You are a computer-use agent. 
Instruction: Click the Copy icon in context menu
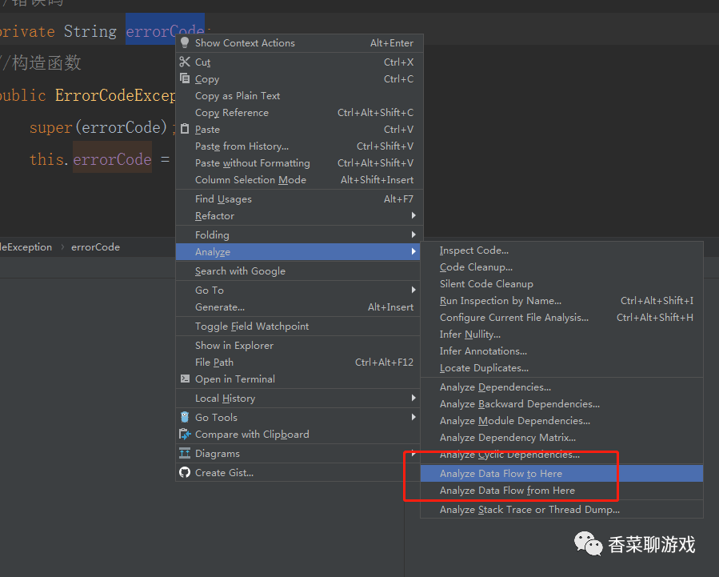185,78
